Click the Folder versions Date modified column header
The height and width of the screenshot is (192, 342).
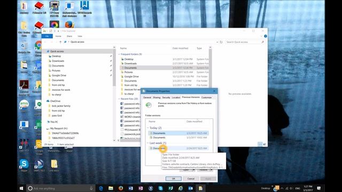tap(195, 122)
